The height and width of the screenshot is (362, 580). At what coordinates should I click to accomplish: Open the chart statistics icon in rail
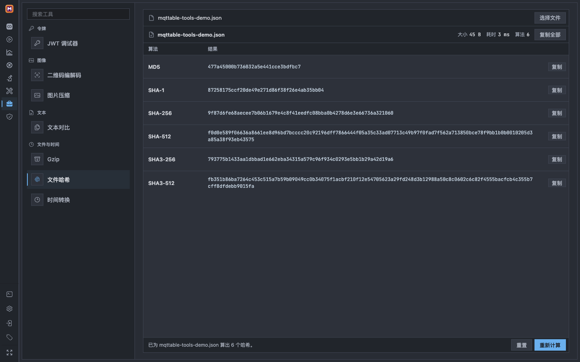point(9,52)
